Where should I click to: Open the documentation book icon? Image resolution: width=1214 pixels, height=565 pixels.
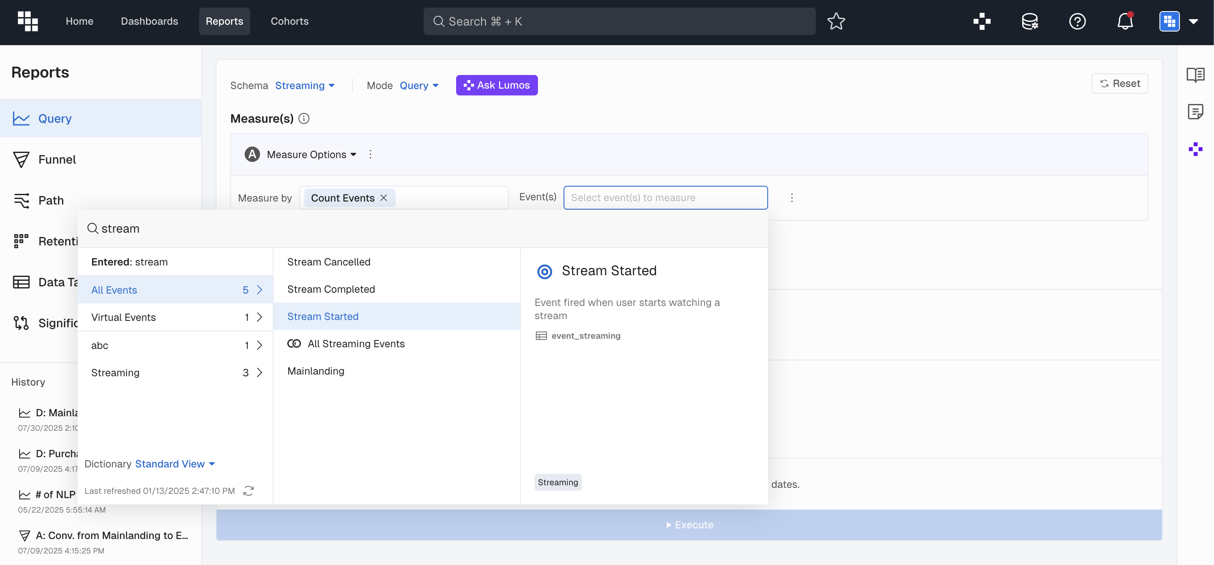pyautogui.click(x=1195, y=75)
